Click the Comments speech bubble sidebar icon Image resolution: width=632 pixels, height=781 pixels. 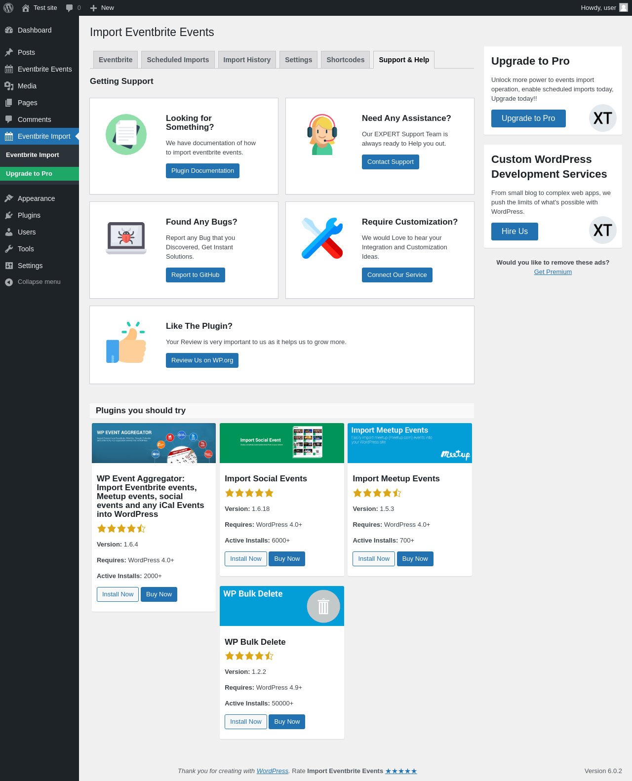click(x=9, y=119)
